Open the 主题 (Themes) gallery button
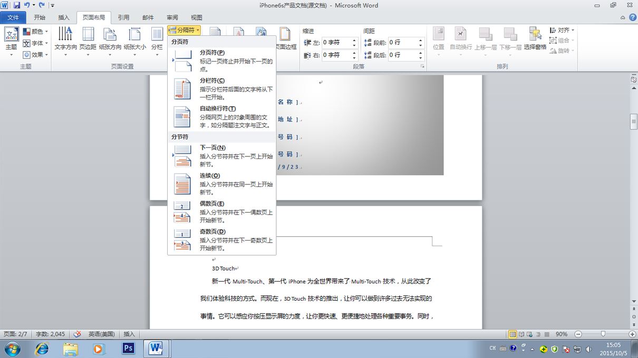The image size is (638, 358). point(11,42)
